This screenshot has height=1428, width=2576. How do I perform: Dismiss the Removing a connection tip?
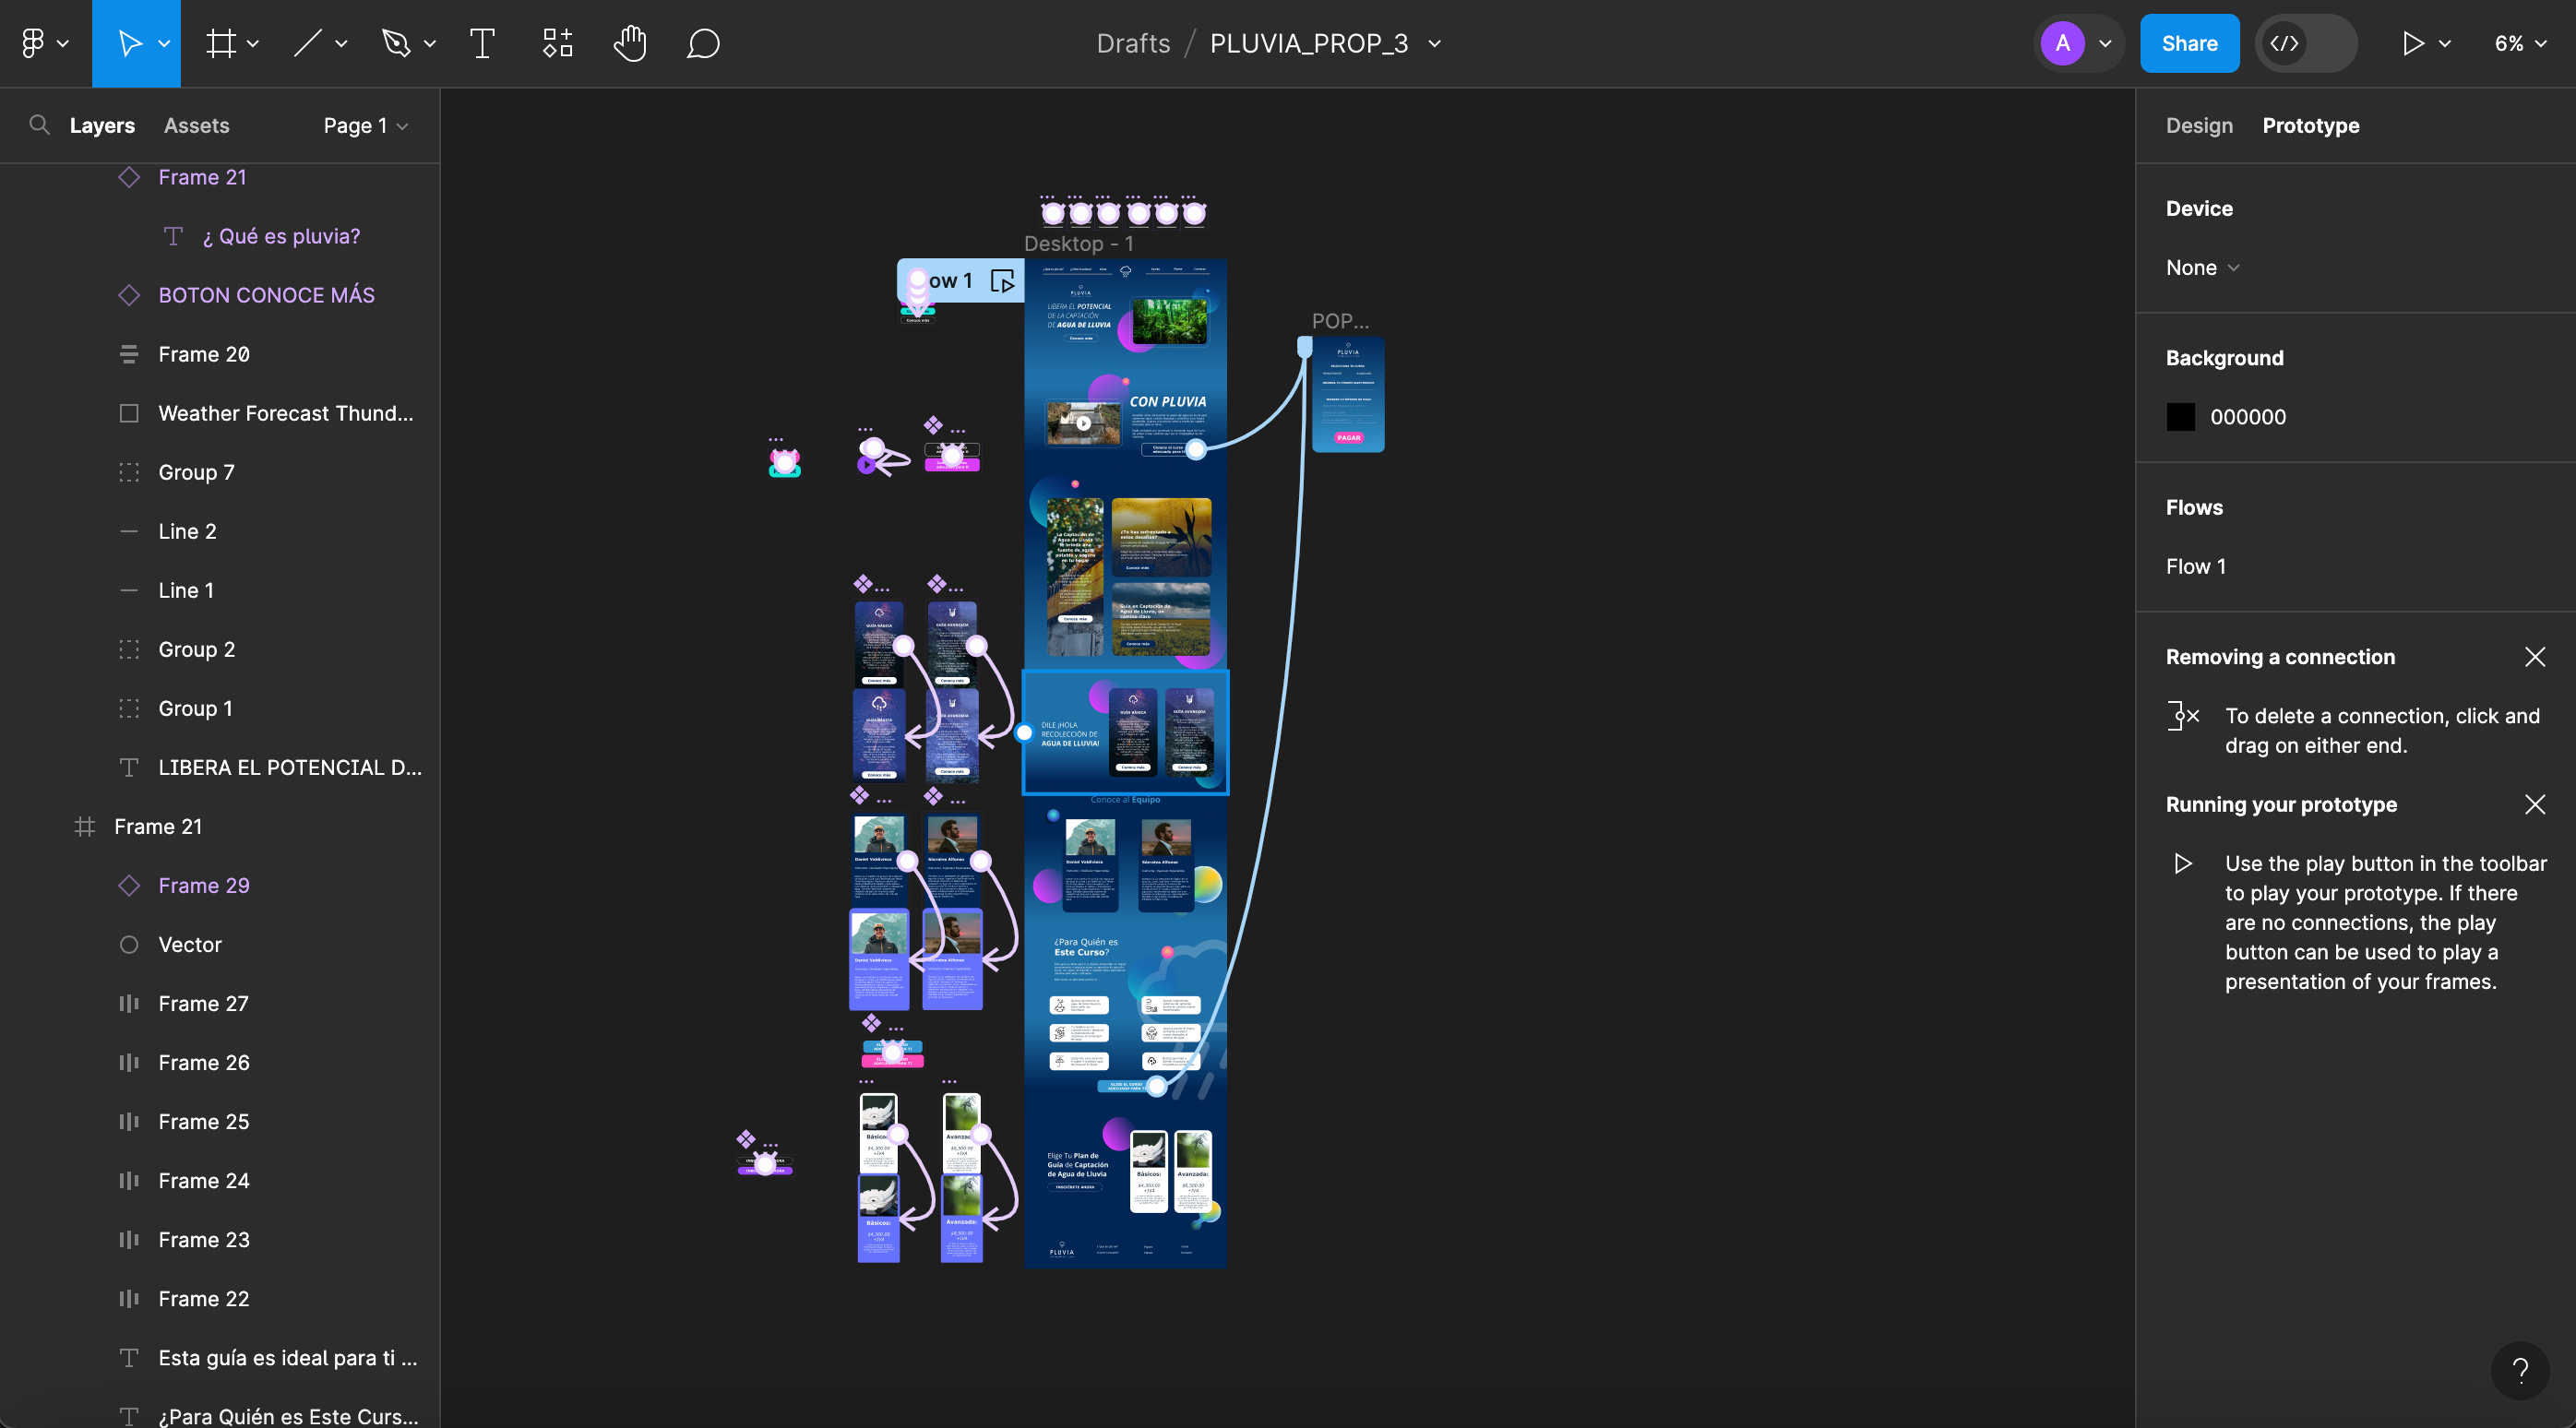click(2534, 657)
